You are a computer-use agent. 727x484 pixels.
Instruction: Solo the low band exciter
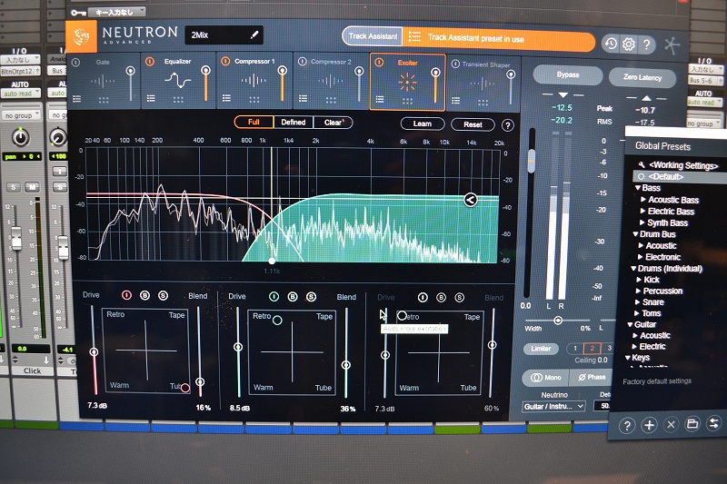163,295
